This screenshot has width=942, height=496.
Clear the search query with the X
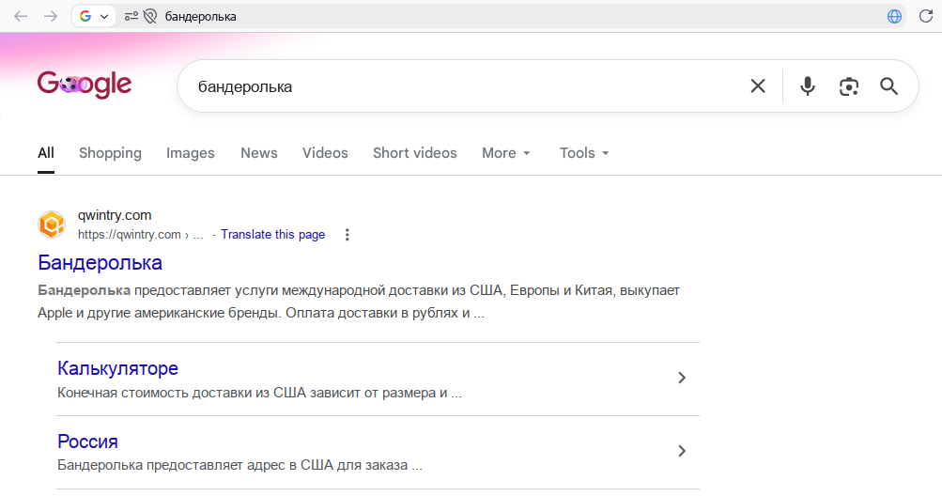coord(758,86)
